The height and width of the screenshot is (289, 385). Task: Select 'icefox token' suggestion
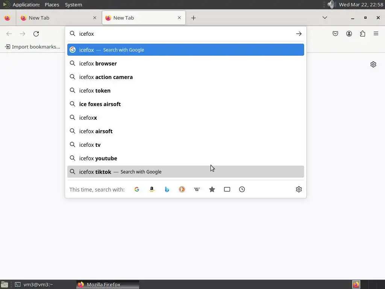pyautogui.click(x=186, y=90)
